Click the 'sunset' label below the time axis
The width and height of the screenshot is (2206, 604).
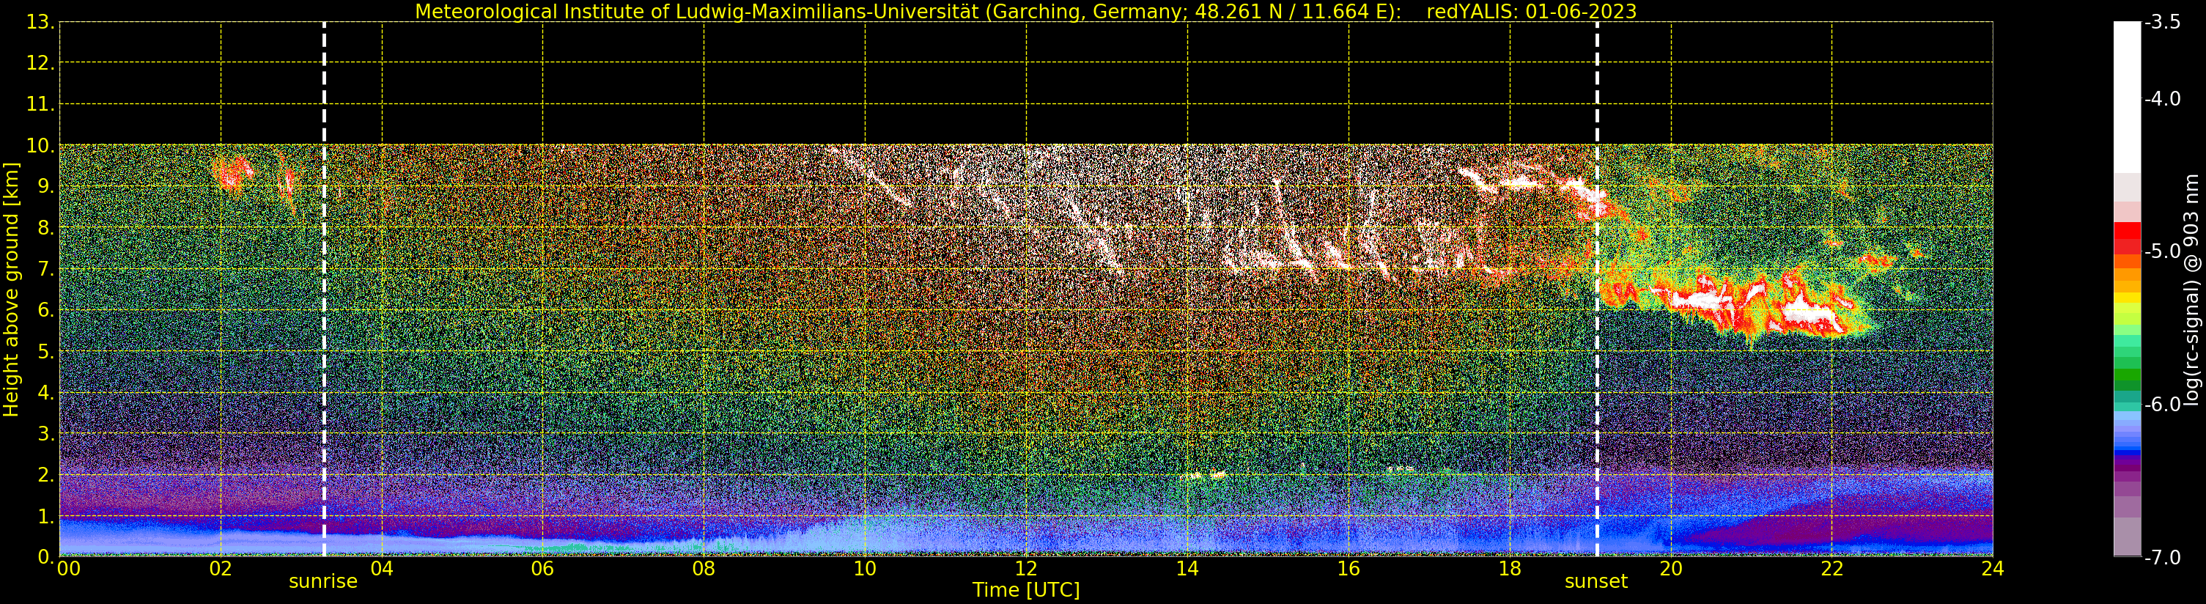[x=1596, y=582]
